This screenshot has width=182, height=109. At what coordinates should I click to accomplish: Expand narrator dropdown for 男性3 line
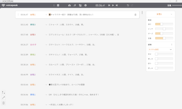click(x=46, y=25)
